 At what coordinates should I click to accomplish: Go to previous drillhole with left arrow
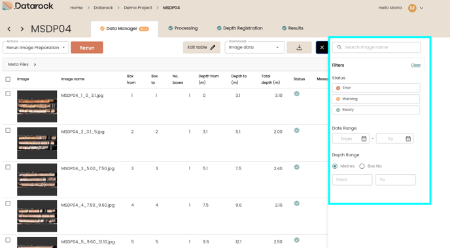(x=9, y=29)
